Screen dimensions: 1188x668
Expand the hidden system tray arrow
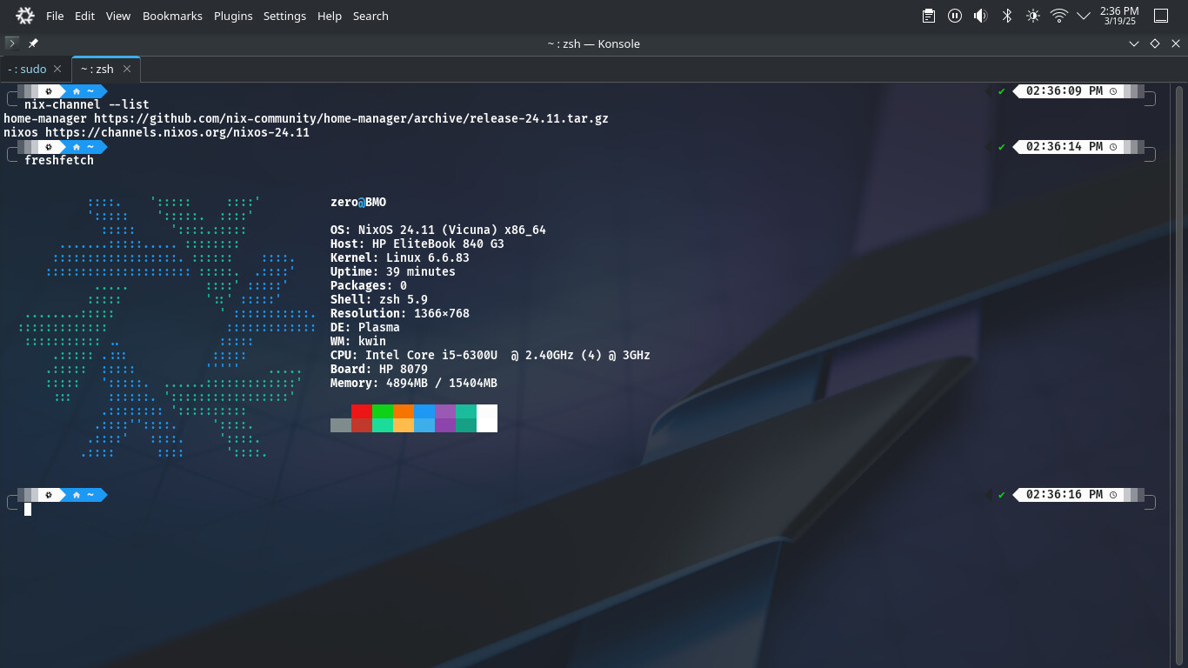(x=1084, y=16)
